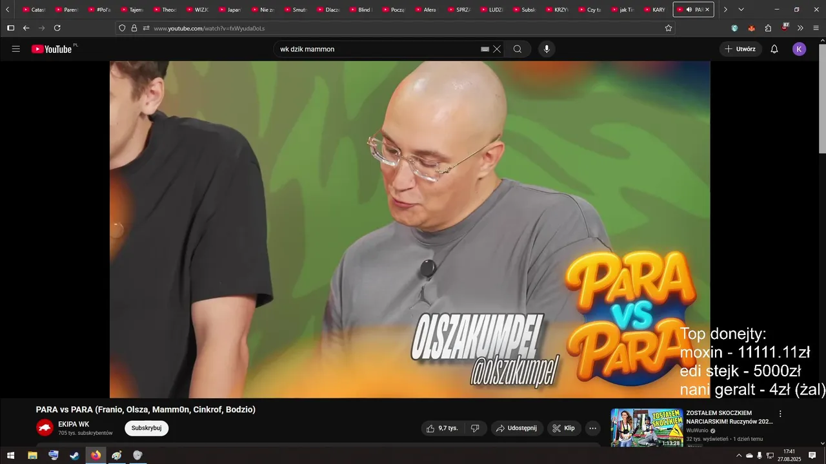
Task: Start voice search with microphone icon
Action: (x=547, y=49)
